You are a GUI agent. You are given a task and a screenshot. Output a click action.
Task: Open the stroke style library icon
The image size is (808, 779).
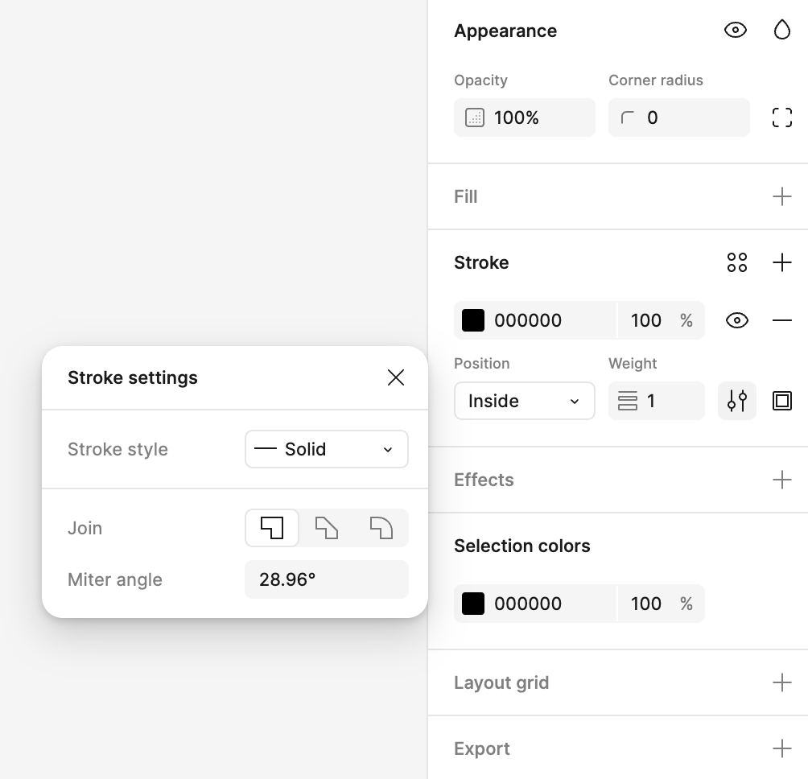coord(736,262)
